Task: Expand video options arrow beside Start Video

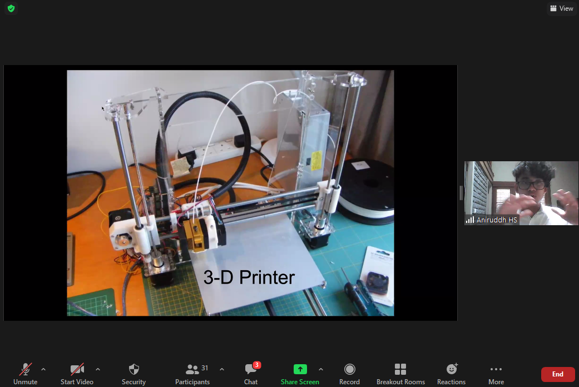Action: point(98,369)
